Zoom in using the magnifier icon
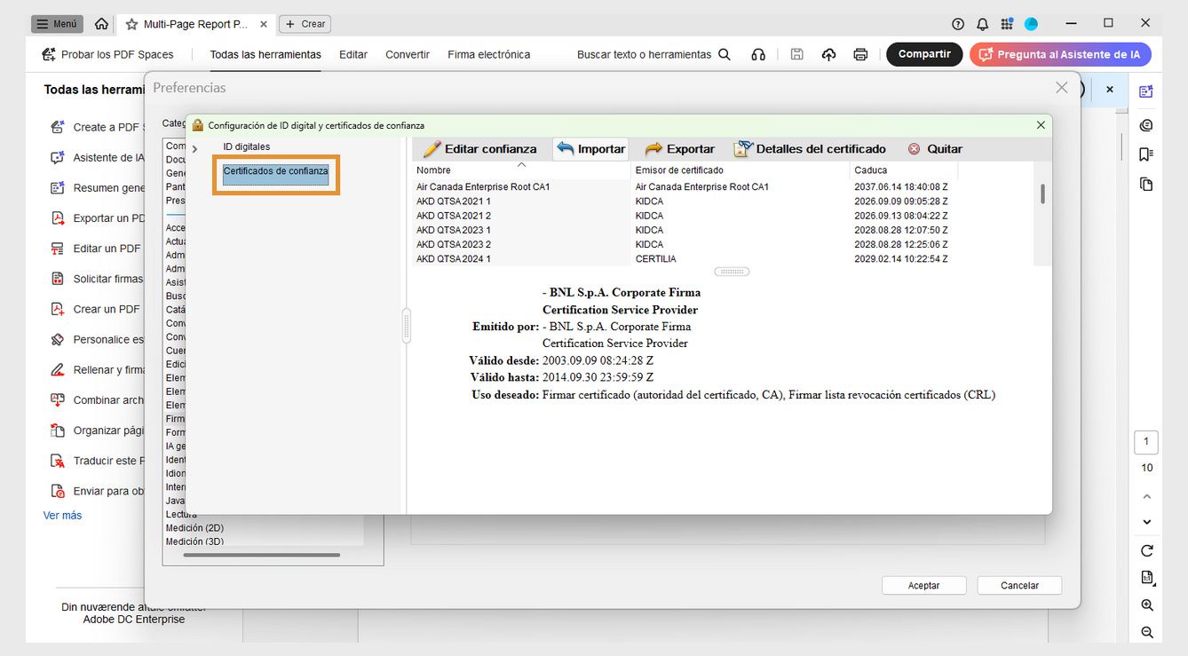 pyautogui.click(x=1146, y=605)
